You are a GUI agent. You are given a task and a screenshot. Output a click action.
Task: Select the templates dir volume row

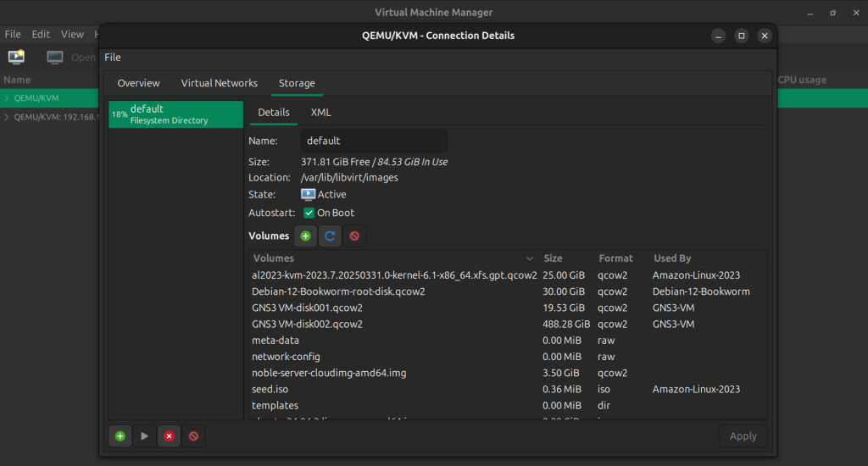pos(508,406)
